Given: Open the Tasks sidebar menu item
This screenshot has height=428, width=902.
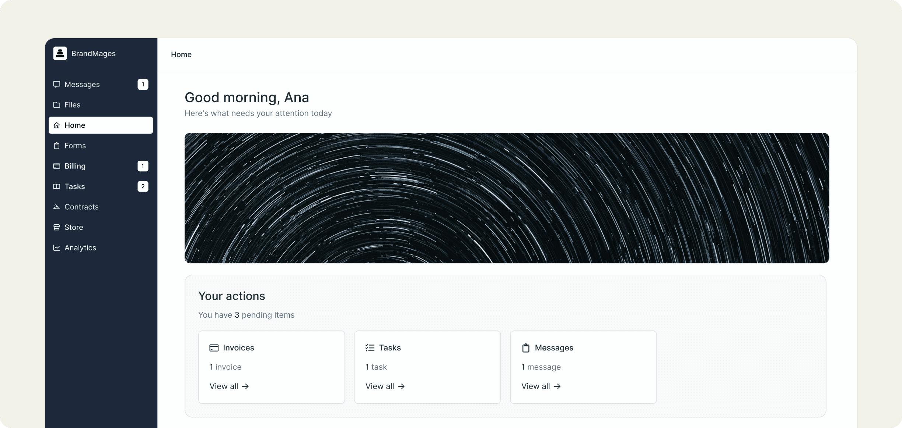Looking at the screenshot, I should [x=75, y=186].
